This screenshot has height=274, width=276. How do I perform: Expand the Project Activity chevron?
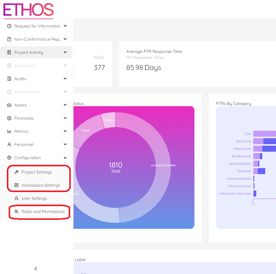(x=65, y=52)
